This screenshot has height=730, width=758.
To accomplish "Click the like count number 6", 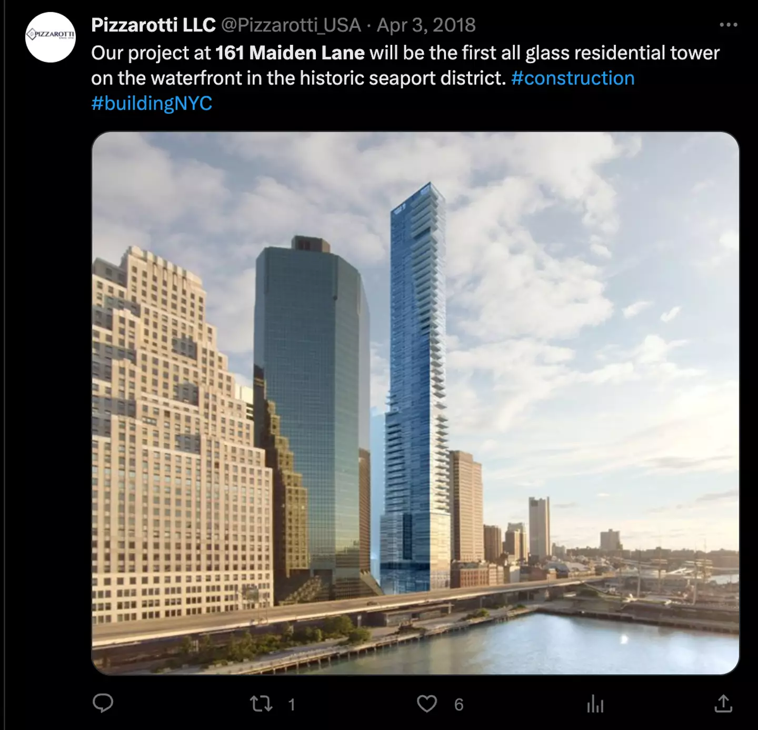I will [459, 705].
